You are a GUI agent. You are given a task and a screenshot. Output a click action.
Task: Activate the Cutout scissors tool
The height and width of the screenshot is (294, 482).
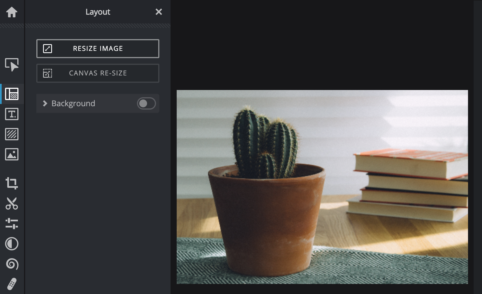pyautogui.click(x=12, y=203)
